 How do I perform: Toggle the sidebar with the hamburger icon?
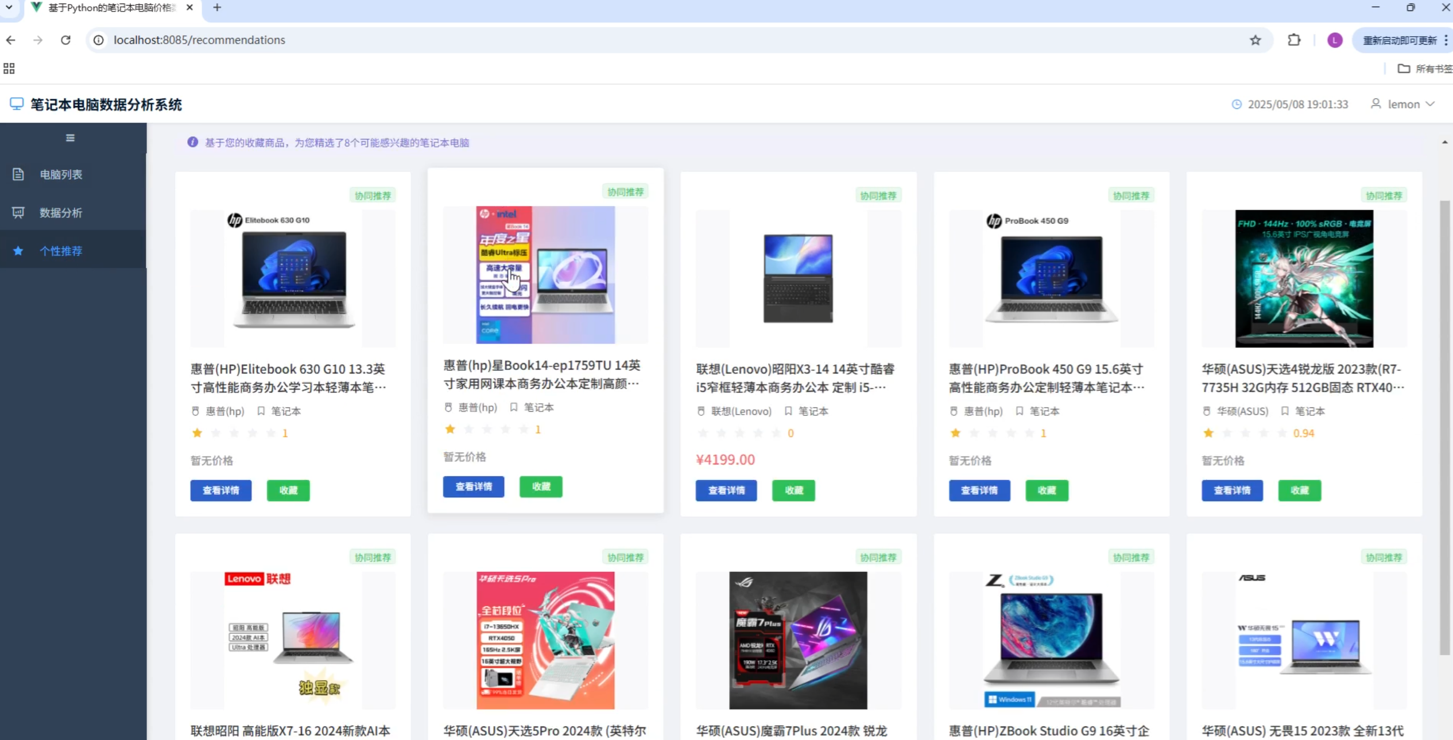(x=69, y=138)
